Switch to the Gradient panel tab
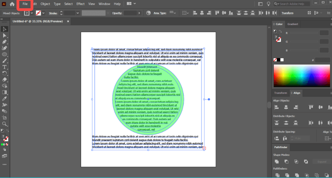Screen dimensions: 332x178 [x=293, y=24]
